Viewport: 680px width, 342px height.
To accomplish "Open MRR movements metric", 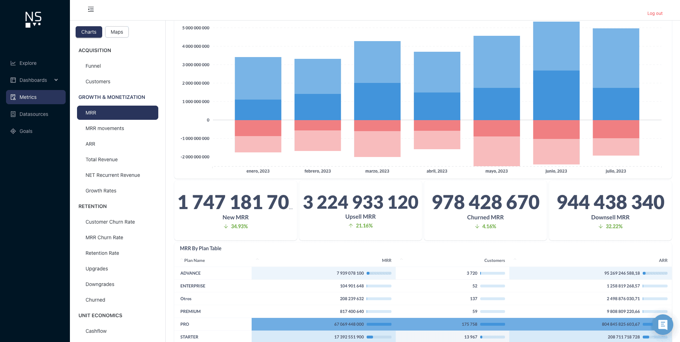I will [105, 128].
